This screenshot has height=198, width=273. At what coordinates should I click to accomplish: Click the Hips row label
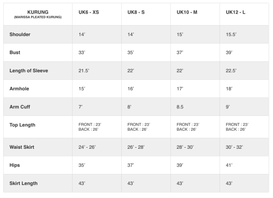tap(15, 165)
